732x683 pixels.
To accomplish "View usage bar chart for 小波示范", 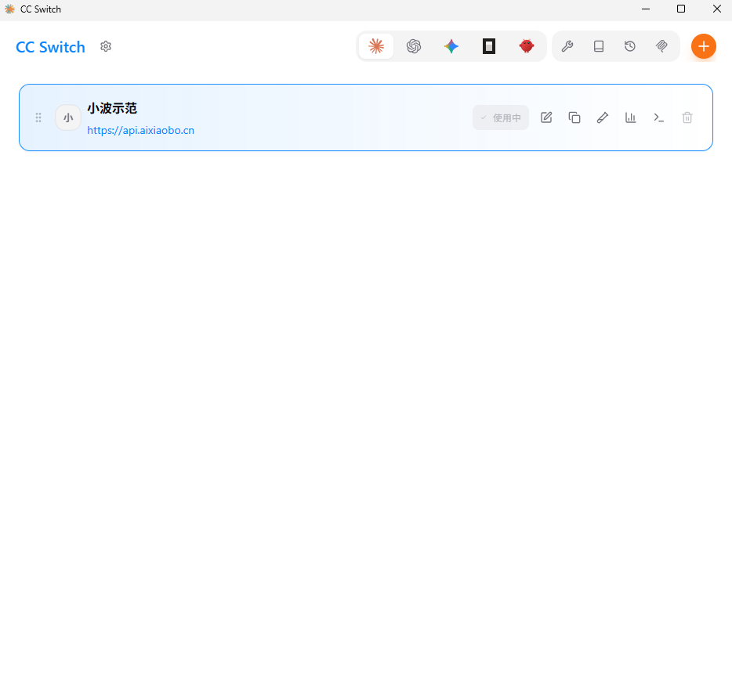I will [x=631, y=117].
